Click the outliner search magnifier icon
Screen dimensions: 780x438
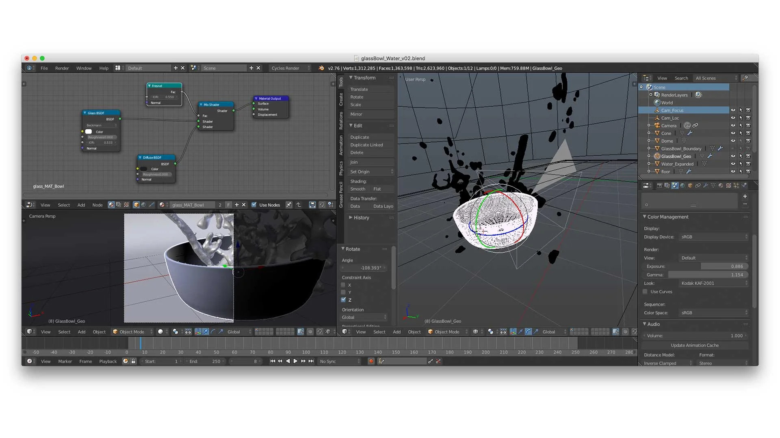tap(745, 78)
